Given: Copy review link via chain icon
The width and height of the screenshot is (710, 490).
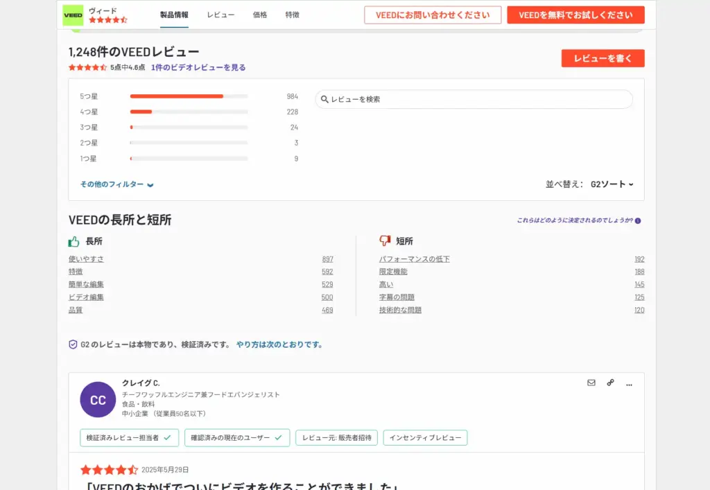Looking at the screenshot, I should [610, 383].
